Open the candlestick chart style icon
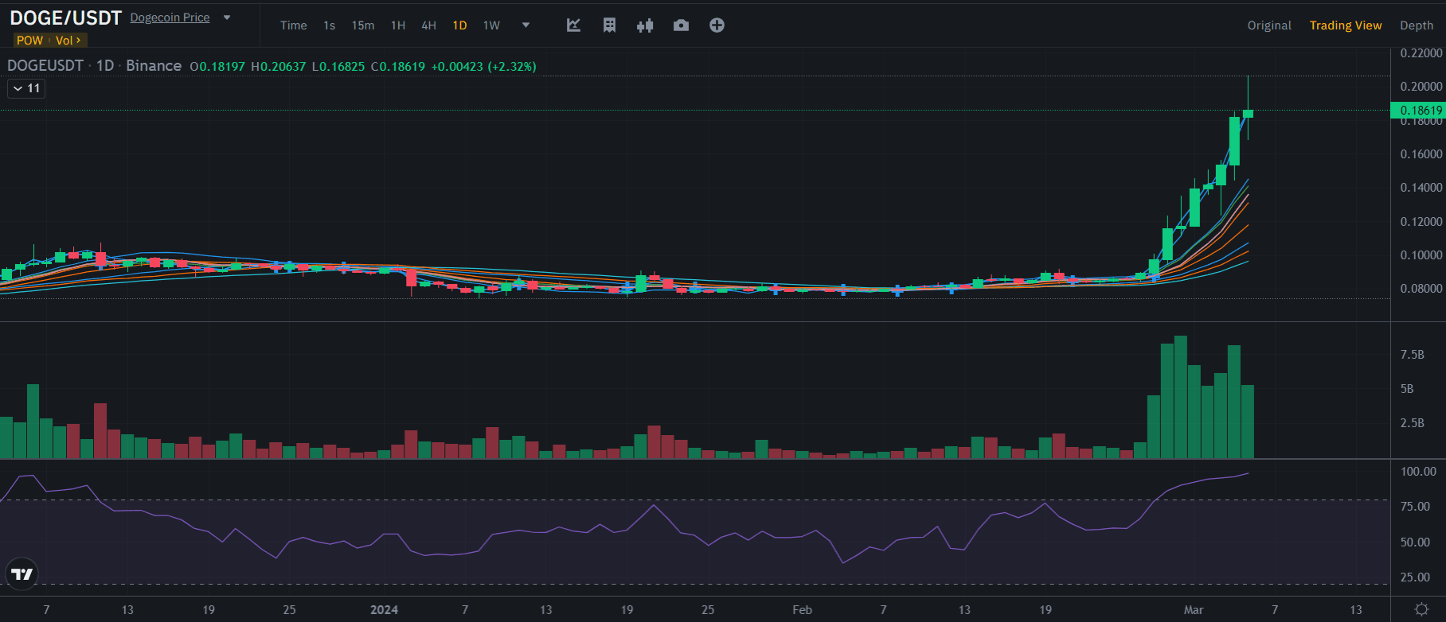The width and height of the screenshot is (1446, 622). (645, 25)
